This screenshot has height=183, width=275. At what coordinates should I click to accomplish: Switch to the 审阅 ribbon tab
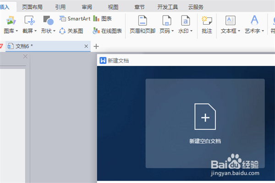87,7
